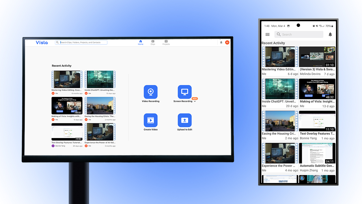Click the M avatar under desktop Mastering Video Editing
This screenshot has height=204, width=362.
click(53, 93)
